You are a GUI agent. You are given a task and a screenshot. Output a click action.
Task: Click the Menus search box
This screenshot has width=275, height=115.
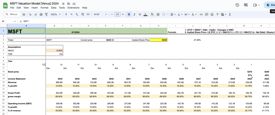[x=12, y=14]
